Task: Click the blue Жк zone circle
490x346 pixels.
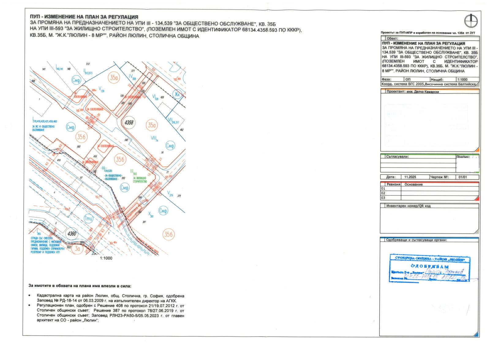Action: (x=177, y=94)
